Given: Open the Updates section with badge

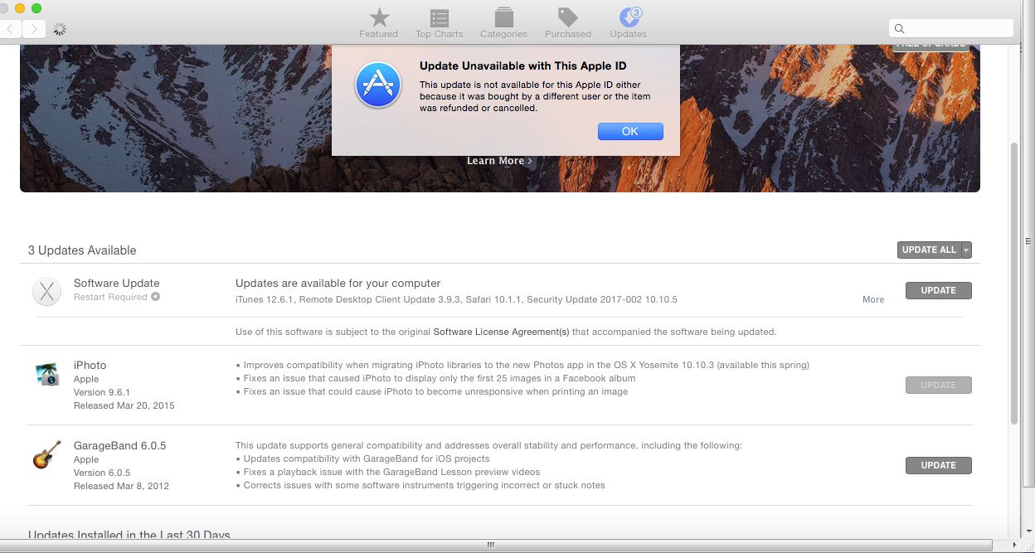Looking at the screenshot, I should tap(628, 22).
